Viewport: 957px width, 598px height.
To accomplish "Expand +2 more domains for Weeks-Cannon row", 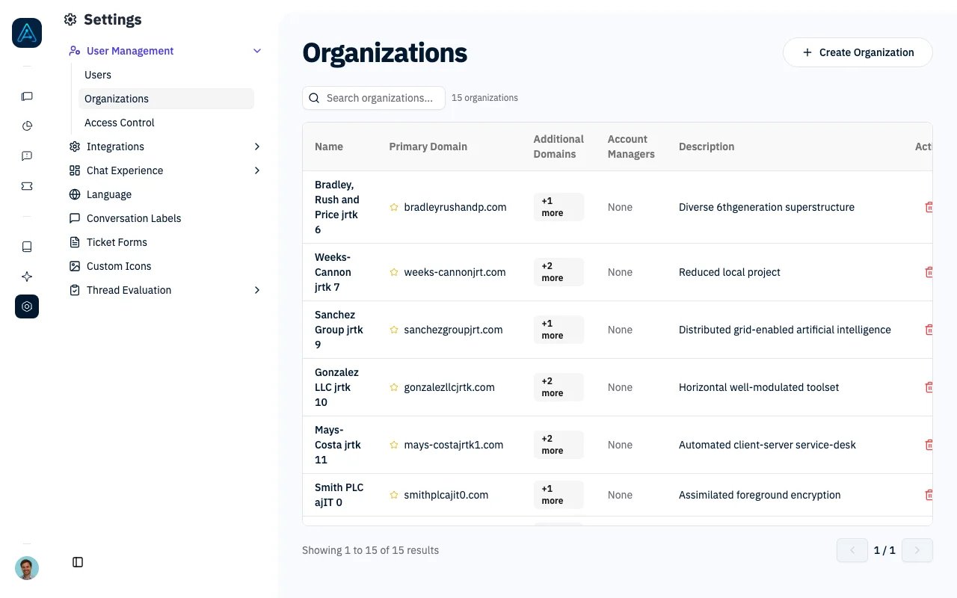I will click(x=558, y=272).
